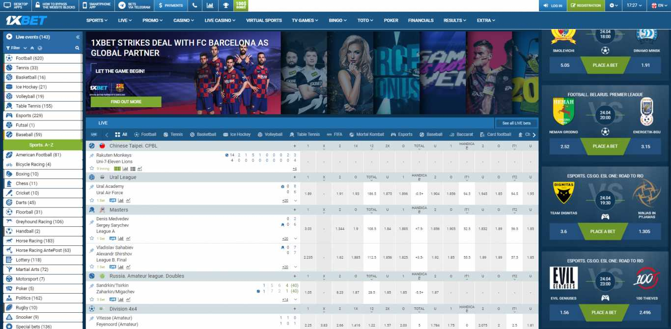671x329 pixels.
Task: Open the Virtual Sports menu item
Action: pyautogui.click(x=264, y=20)
